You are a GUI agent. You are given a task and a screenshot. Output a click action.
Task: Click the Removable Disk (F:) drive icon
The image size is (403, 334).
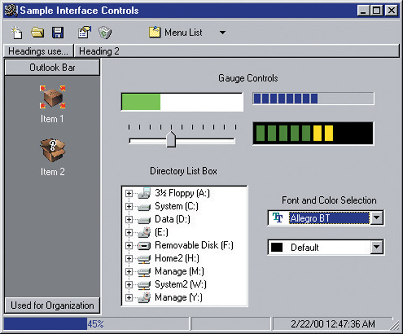[144, 246]
